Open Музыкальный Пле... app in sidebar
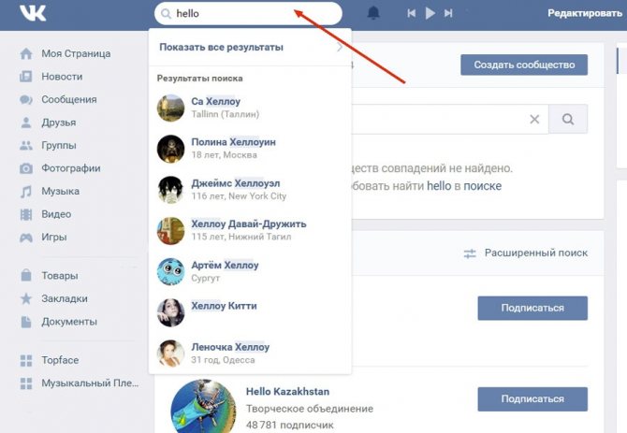 tap(90, 383)
